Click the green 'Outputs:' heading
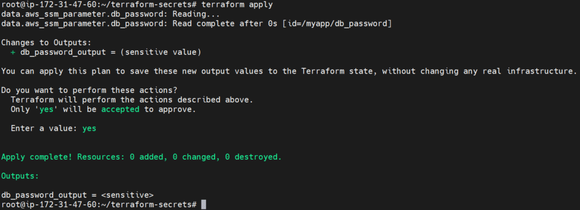580x210 pixels. pyautogui.click(x=20, y=175)
